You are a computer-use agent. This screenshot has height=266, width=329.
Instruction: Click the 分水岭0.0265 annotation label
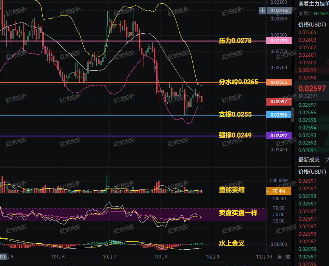coord(238,82)
